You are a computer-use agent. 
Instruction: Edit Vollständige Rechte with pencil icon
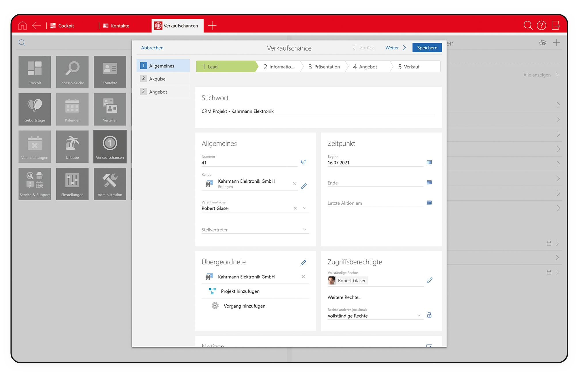pyautogui.click(x=429, y=280)
